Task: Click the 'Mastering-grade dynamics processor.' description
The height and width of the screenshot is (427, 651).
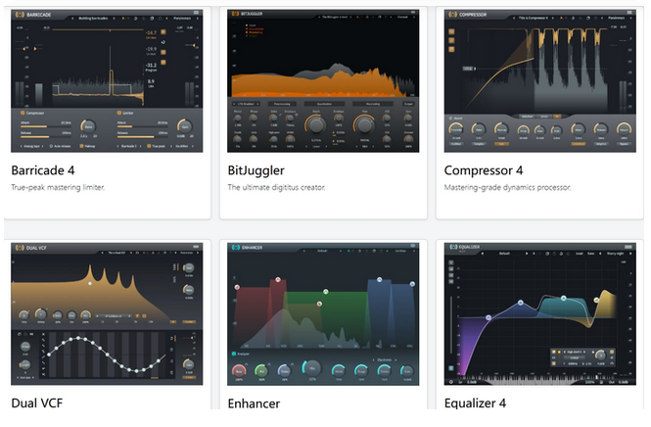Action: click(x=507, y=187)
